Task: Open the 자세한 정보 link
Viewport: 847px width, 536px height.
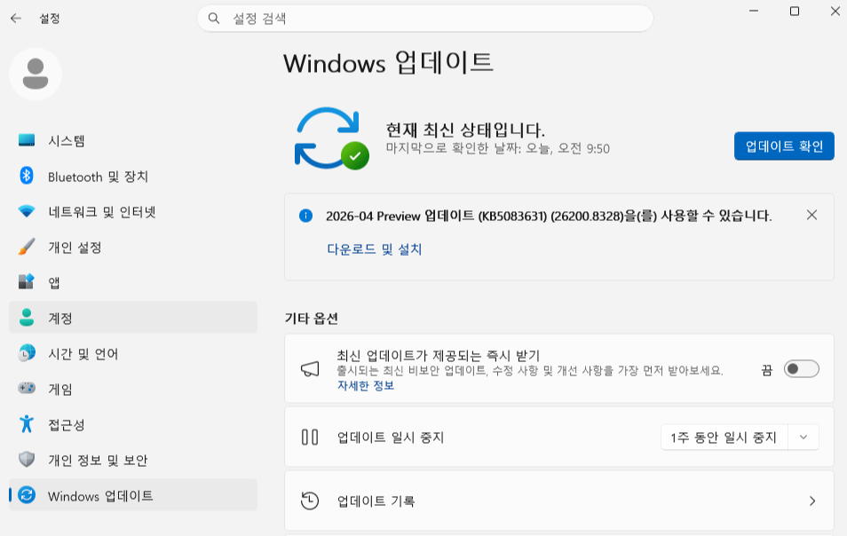Action: (366, 385)
